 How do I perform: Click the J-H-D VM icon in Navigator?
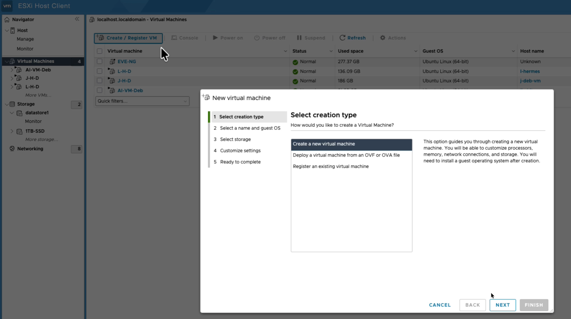(x=18, y=78)
